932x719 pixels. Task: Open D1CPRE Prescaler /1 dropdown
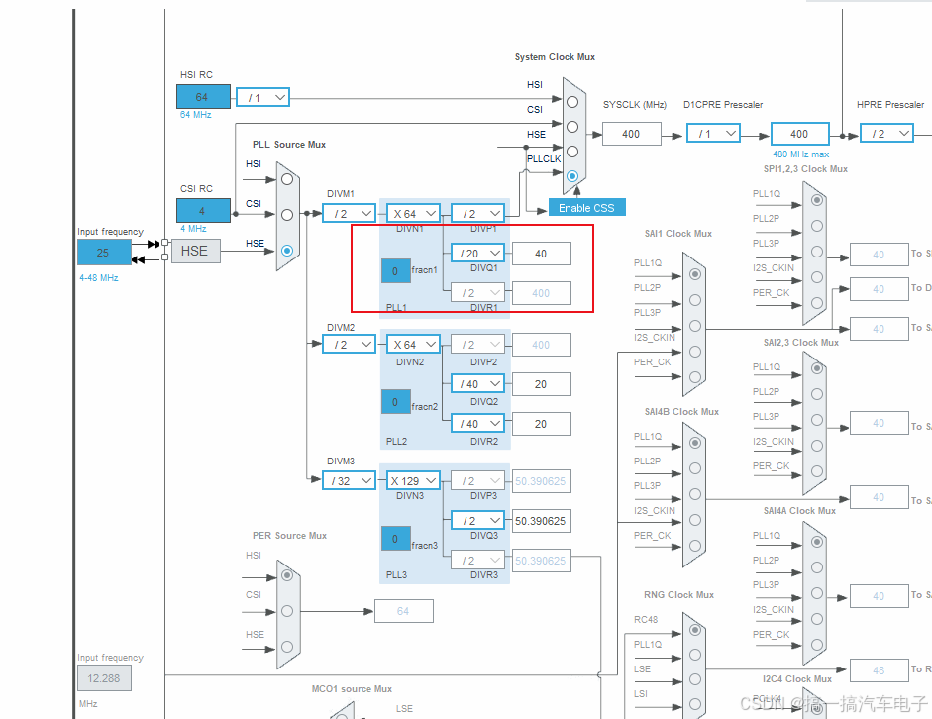pos(713,133)
